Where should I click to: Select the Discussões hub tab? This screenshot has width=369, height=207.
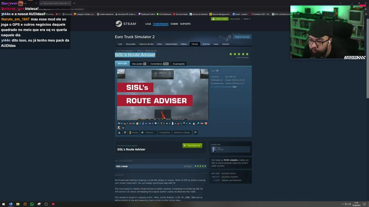pyautogui.click(x=131, y=44)
